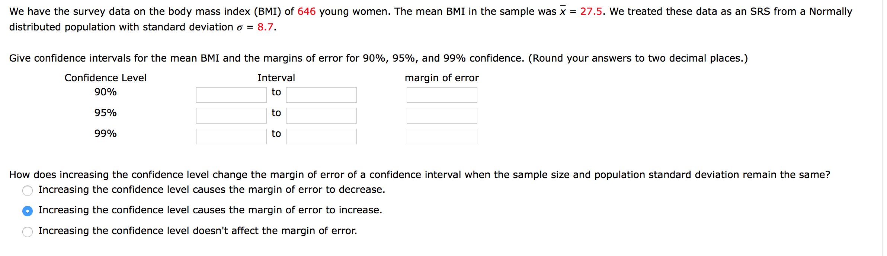Select the 99% margin of error box
Viewport: 887px width, 256px height.
click(x=442, y=137)
